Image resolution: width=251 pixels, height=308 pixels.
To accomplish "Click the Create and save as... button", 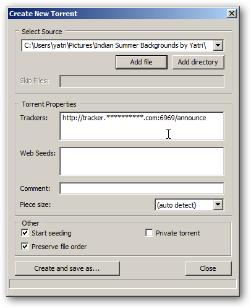I will point(67,268).
